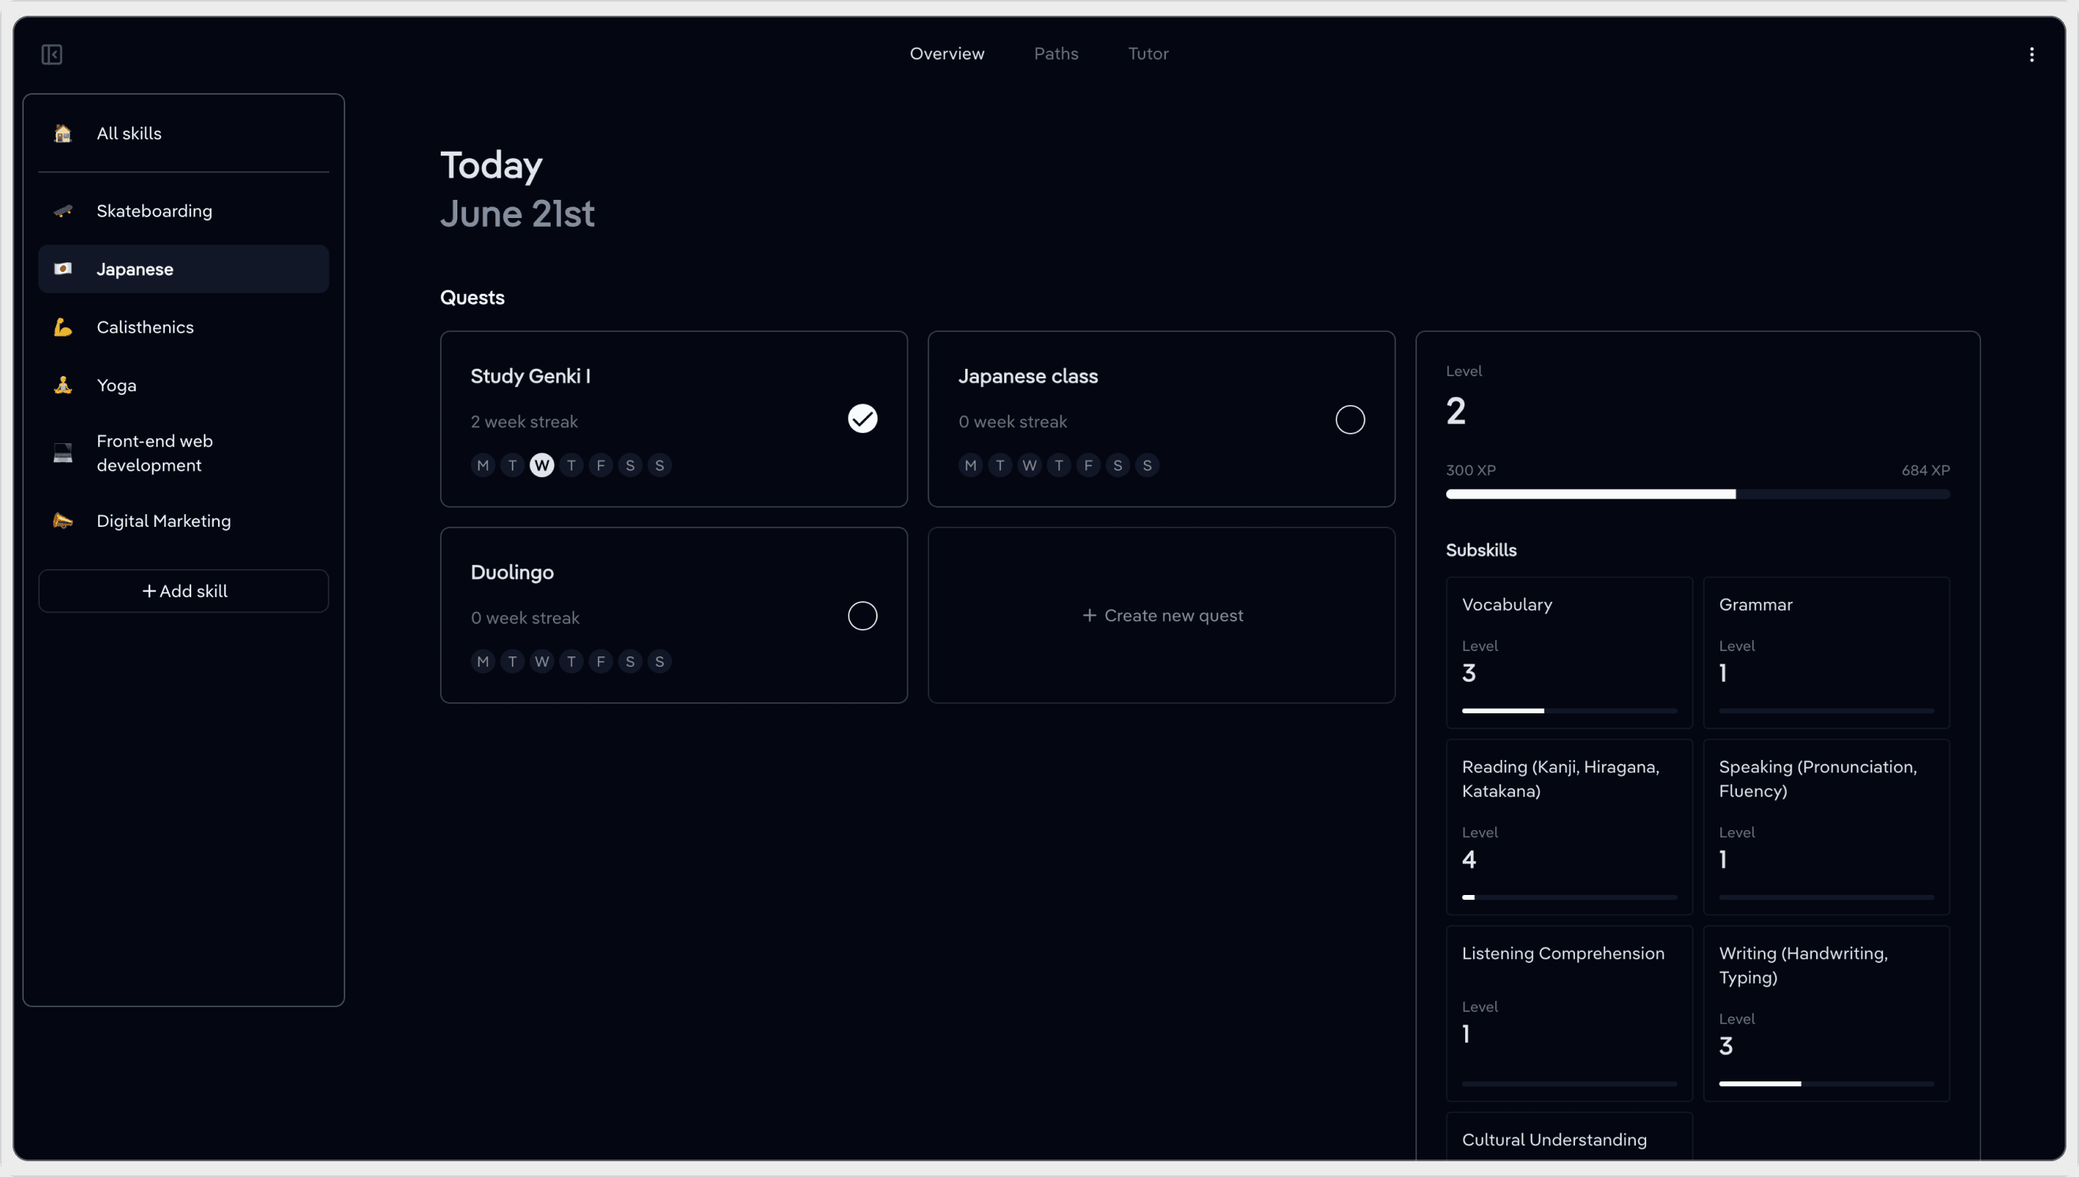The width and height of the screenshot is (2079, 1177).
Task: Toggle Friday on Study Genki I quest
Action: [600, 464]
